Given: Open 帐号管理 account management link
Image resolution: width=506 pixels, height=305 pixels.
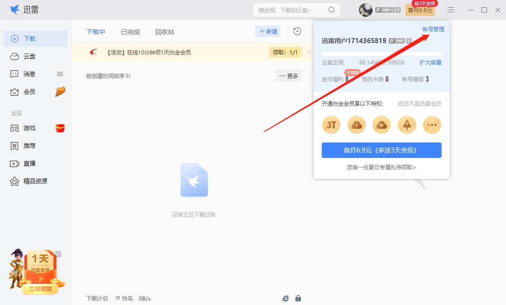Looking at the screenshot, I should 434,29.
